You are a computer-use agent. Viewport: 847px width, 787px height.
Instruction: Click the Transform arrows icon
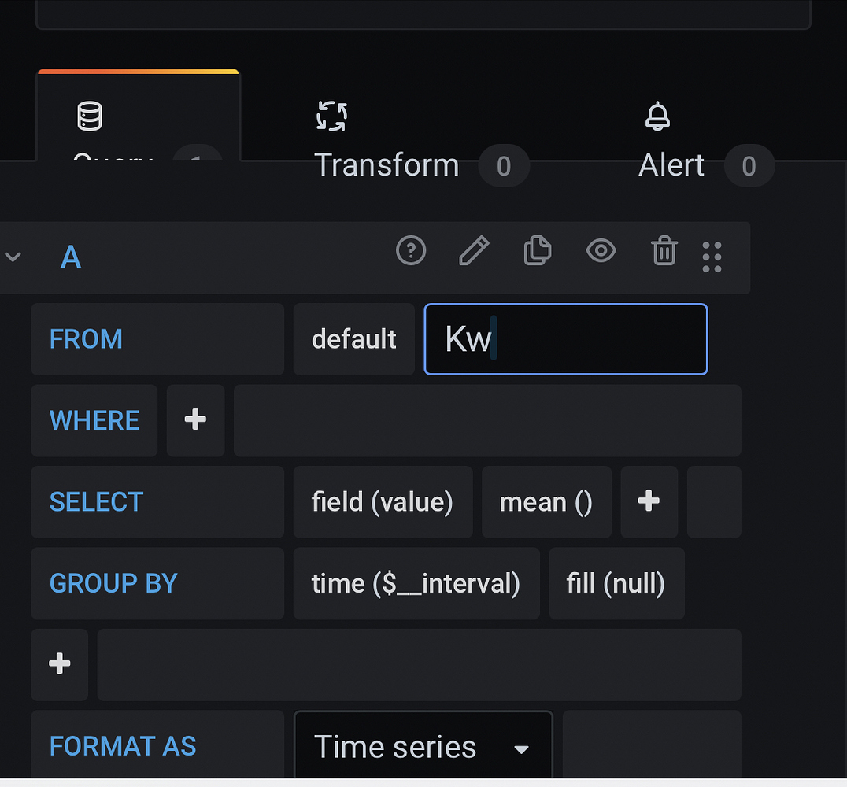click(x=331, y=116)
